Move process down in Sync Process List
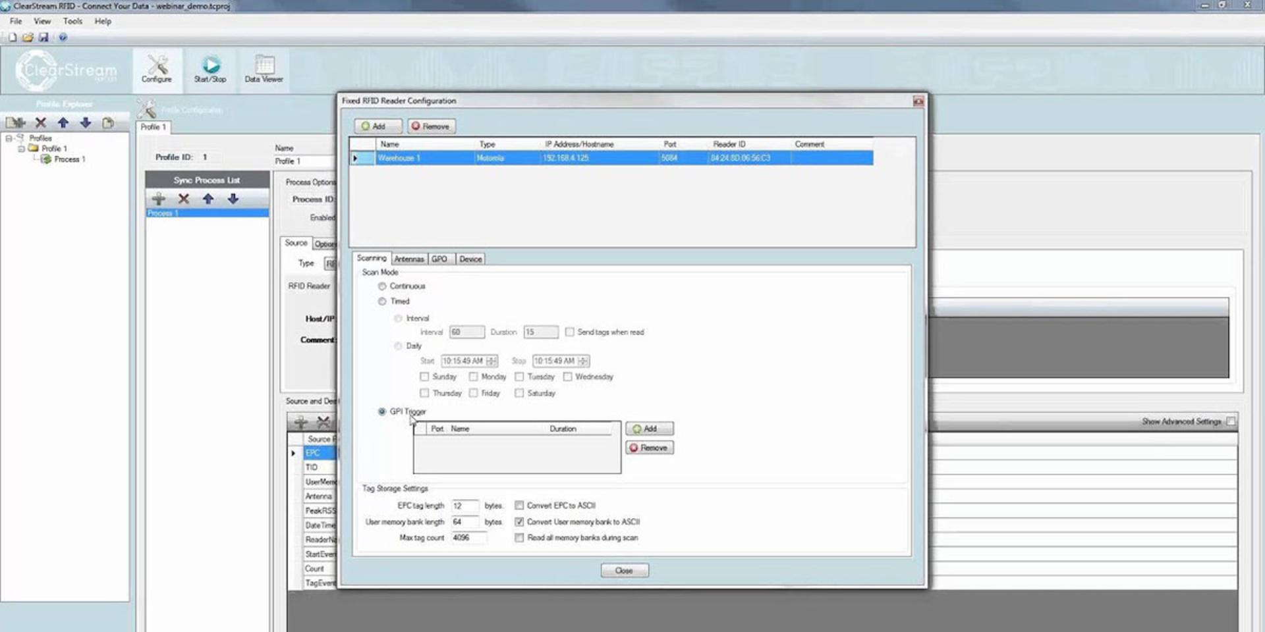The height and width of the screenshot is (632, 1265). point(233,199)
